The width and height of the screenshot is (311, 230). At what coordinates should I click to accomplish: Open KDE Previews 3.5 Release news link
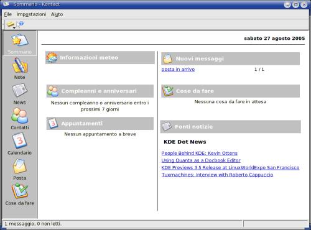coord(230,168)
